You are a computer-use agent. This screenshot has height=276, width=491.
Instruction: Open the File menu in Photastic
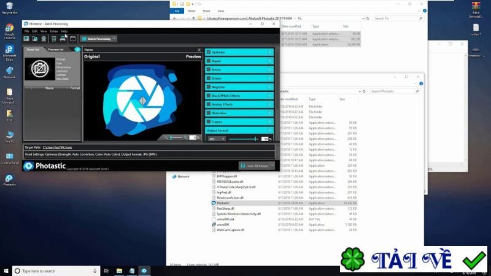click(27, 31)
